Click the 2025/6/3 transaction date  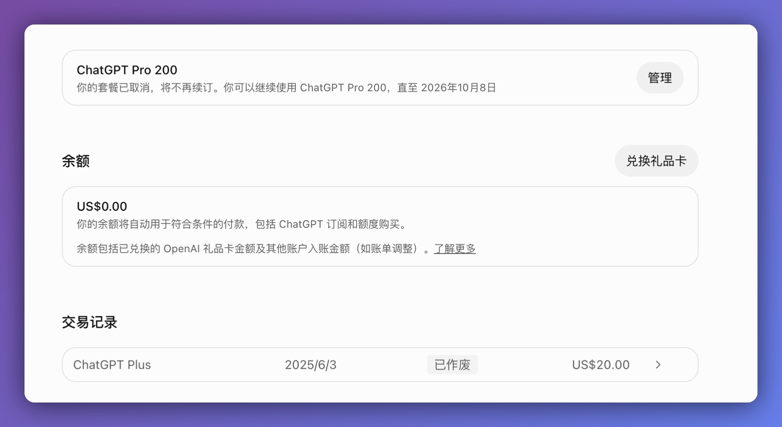311,365
